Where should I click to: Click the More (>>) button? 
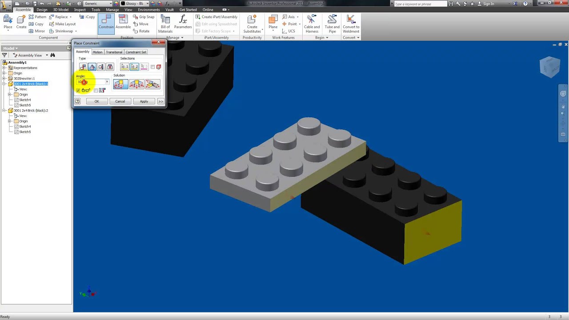coord(160,101)
